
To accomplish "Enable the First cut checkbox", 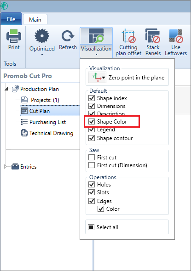I will (x=92, y=158).
